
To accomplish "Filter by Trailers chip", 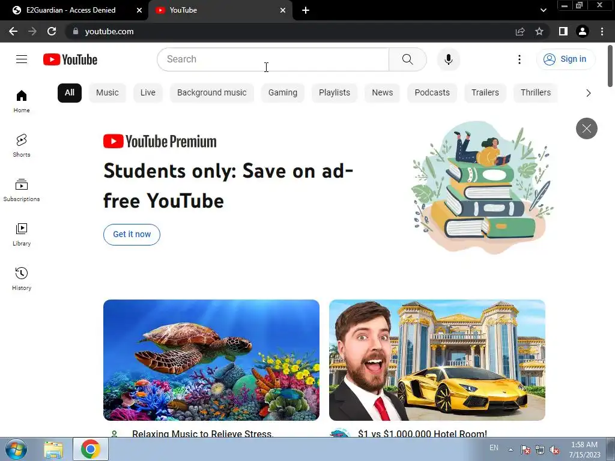I will (485, 93).
